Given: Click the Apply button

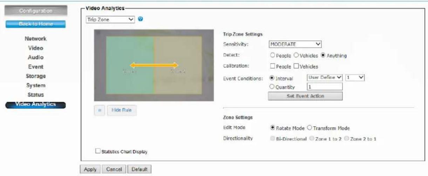Looking at the screenshot, I should click(x=90, y=169).
